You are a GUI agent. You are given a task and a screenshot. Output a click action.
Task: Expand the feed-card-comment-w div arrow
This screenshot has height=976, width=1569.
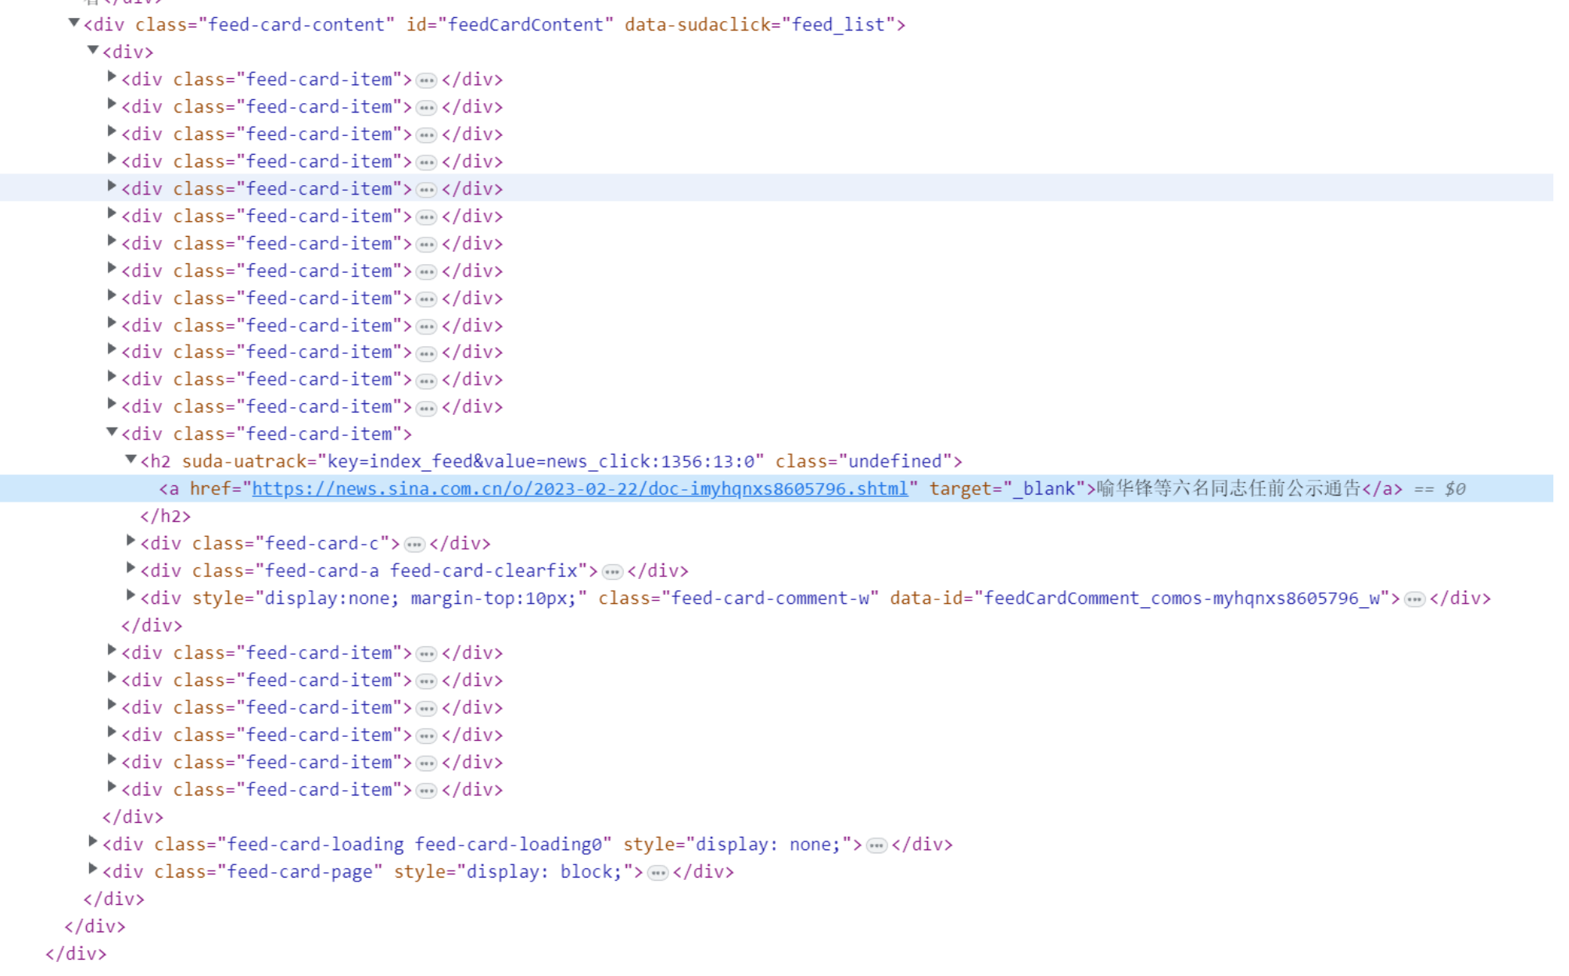tap(131, 595)
